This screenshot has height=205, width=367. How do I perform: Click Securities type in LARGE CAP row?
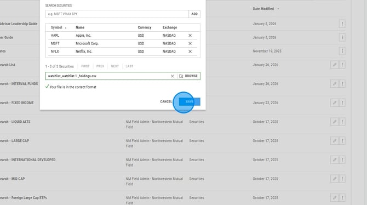(x=197, y=140)
